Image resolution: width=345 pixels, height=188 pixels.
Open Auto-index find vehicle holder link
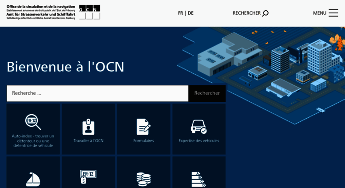click(33, 141)
